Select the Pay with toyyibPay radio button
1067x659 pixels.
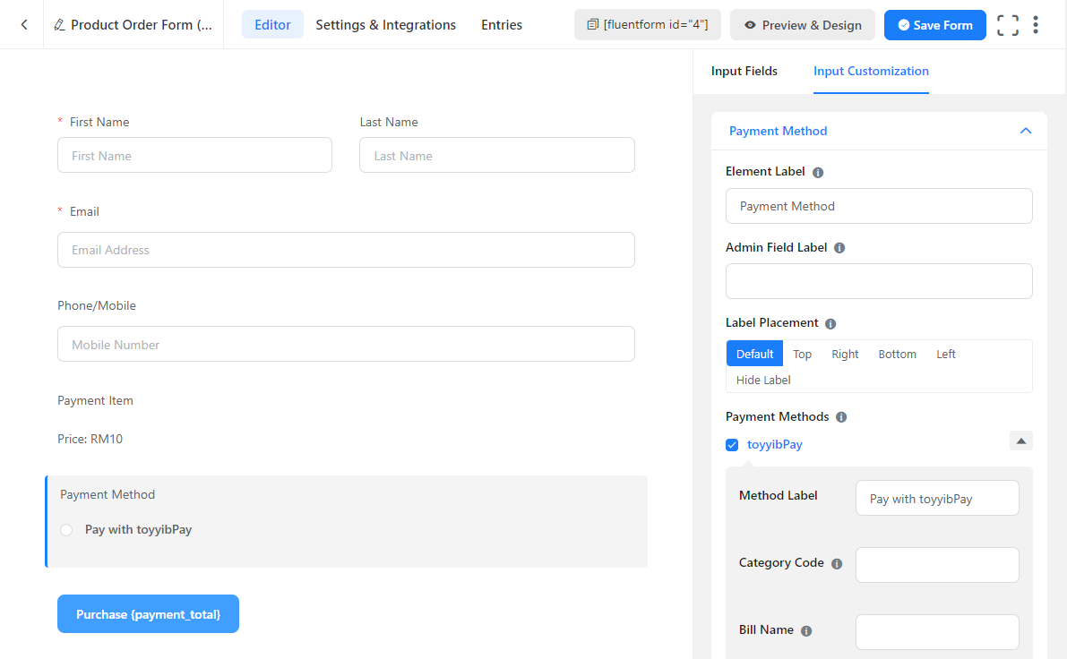tap(66, 530)
